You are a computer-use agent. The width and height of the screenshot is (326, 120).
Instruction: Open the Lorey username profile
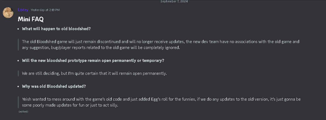[x=23, y=10]
